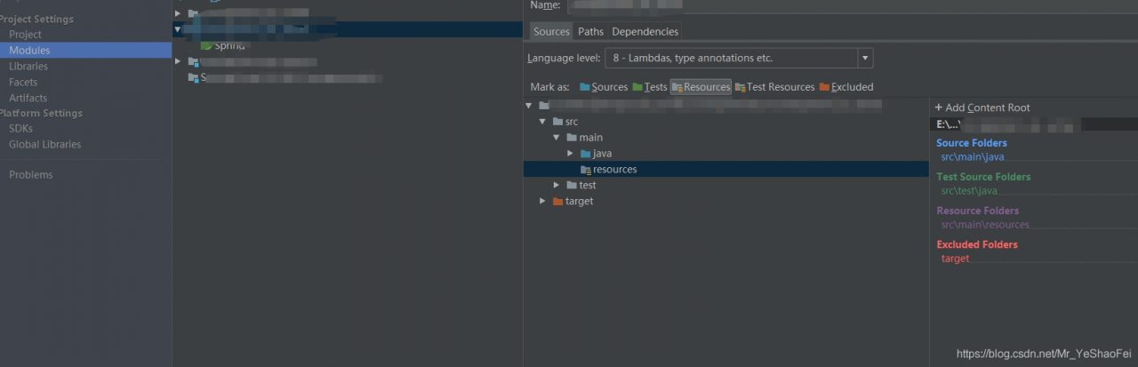Open the Libraries settings page
The height and width of the screenshot is (367, 1138).
pyautogui.click(x=28, y=67)
